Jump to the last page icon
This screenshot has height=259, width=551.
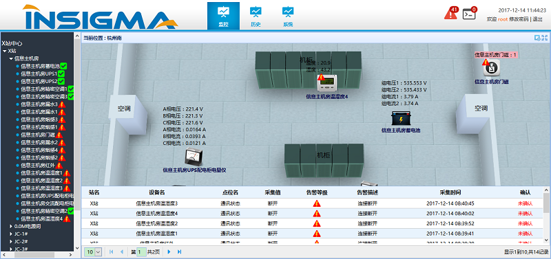click(179, 251)
